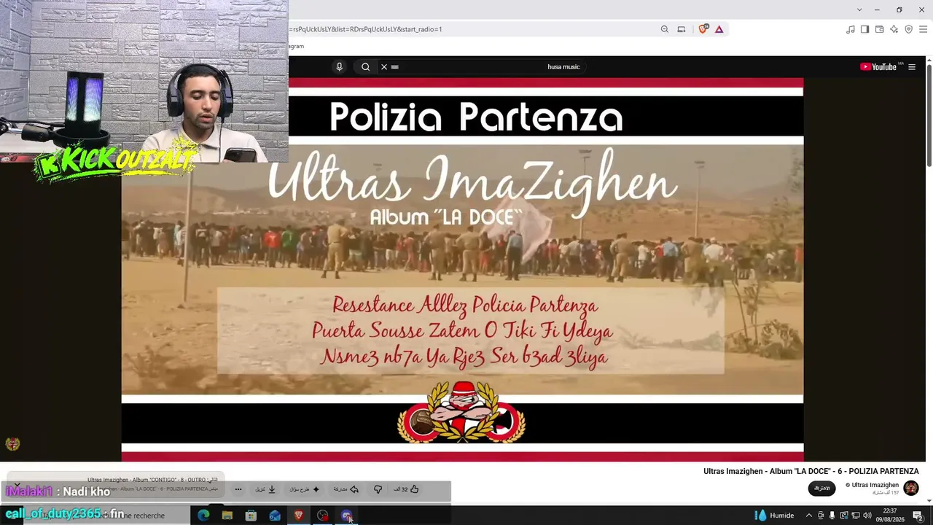Open the Ultras Imazighen channel name link
Viewport: 933px width, 525px height.
[x=875, y=485]
